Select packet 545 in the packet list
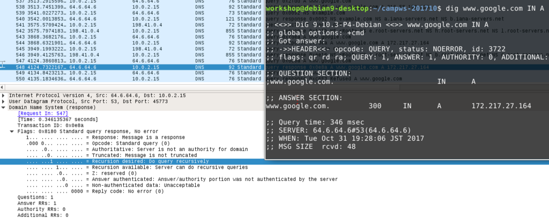This screenshot has width=549, height=219. point(132,49)
